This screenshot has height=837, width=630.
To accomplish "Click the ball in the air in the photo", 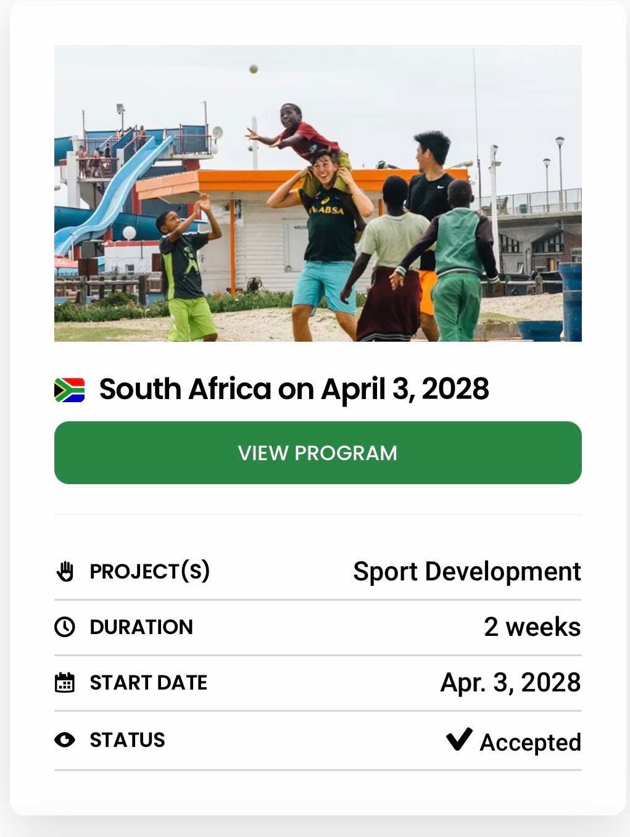I will (253, 69).
